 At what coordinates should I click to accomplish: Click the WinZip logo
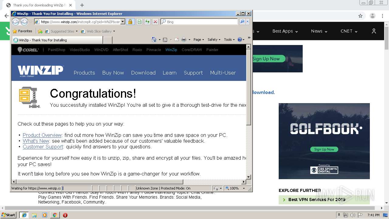40,71
